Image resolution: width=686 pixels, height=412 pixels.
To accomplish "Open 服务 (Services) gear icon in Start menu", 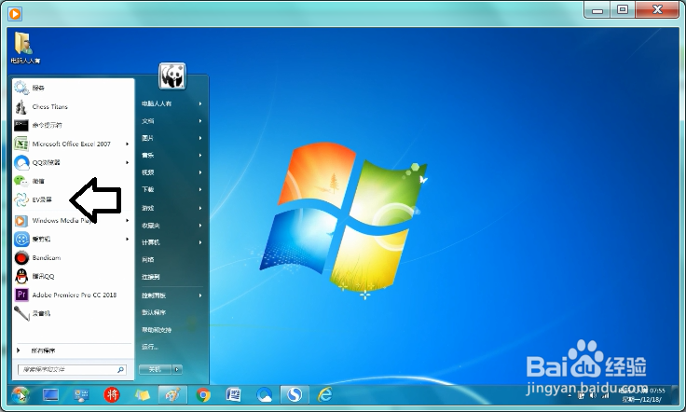I will [x=21, y=88].
